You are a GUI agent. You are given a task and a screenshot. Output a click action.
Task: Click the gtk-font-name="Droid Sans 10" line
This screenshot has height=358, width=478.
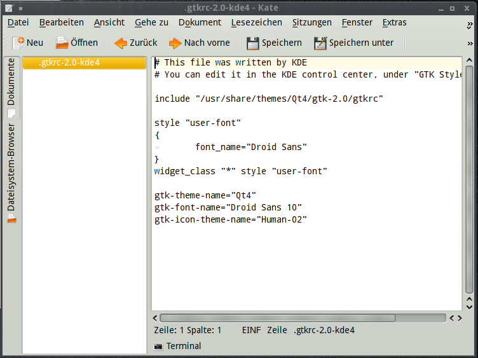tap(228, 207)
